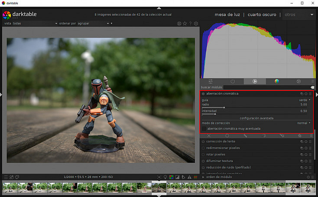Toggle raw overexposed RGB indicator icon
Image resolution: width=318 pixels, height=197 pixels.
[172, 177]
